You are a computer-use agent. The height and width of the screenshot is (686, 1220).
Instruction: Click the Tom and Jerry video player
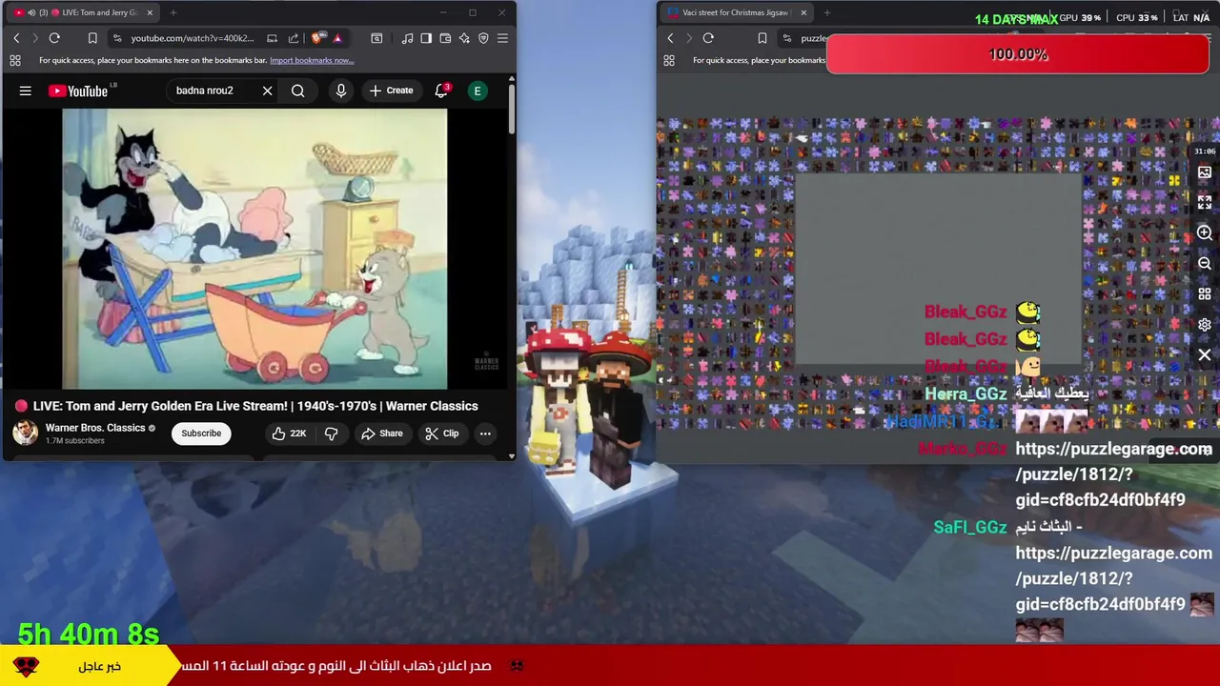click(x=254, y=250)
